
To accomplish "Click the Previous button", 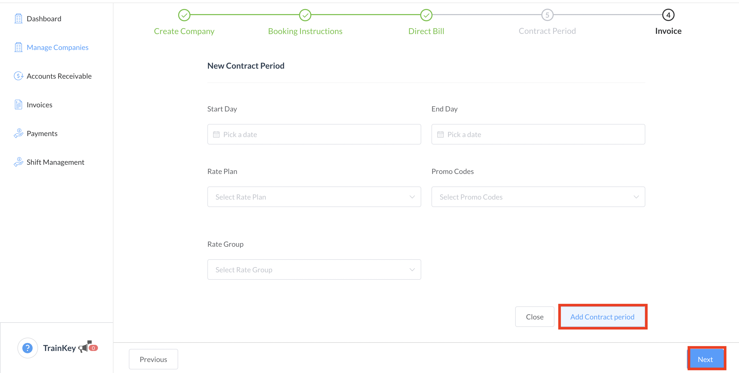I will 153,359.
